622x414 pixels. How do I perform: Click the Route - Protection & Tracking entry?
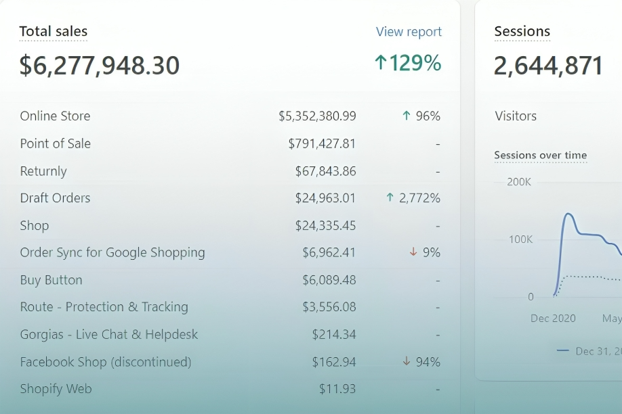[104, 307]
